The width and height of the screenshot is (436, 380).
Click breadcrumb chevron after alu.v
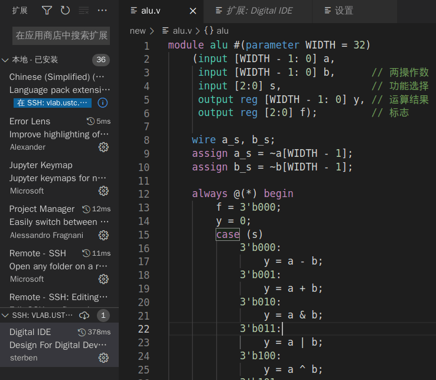[197, 31]
